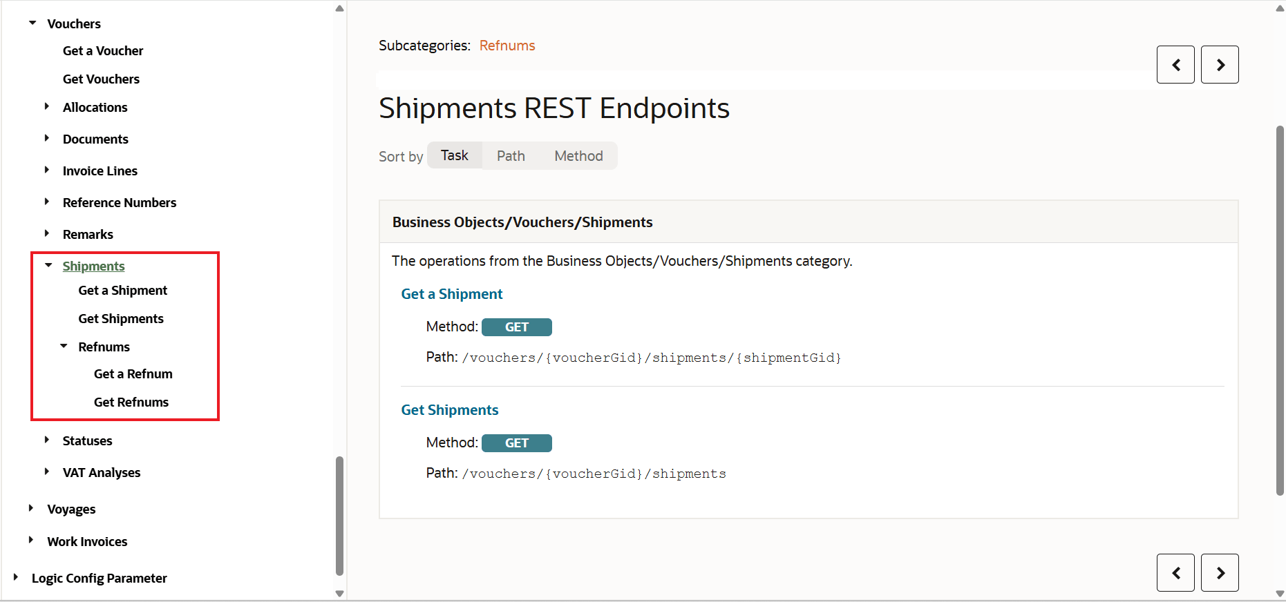This screenshot has height=602, width=1286.
Task: Click GET badge under Get Shipments
Action: click(x=517, y=443)
